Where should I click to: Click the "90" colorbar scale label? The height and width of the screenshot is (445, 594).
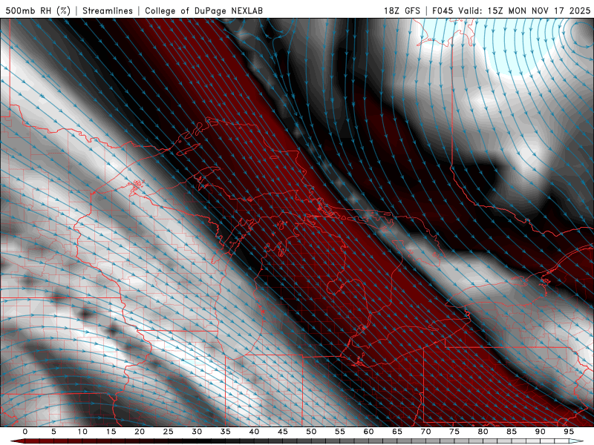click(x=541, y=432)
